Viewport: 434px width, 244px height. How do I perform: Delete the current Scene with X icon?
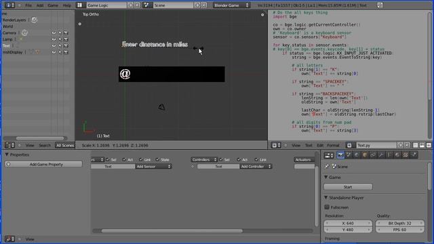pos(203,5)
